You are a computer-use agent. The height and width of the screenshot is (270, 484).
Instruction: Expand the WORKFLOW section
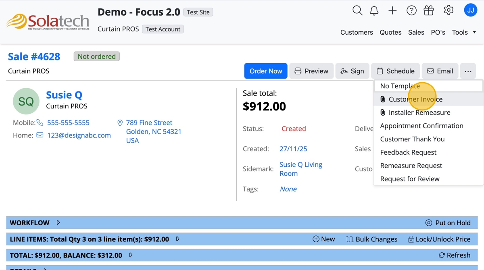[x=58, y=223]
